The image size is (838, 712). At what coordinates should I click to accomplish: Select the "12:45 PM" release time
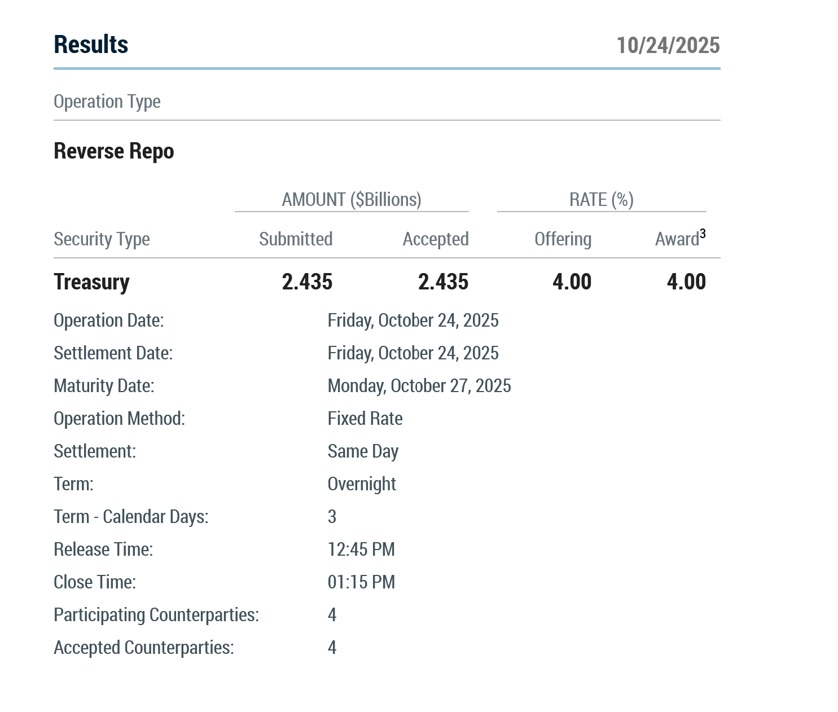[361, 550]
